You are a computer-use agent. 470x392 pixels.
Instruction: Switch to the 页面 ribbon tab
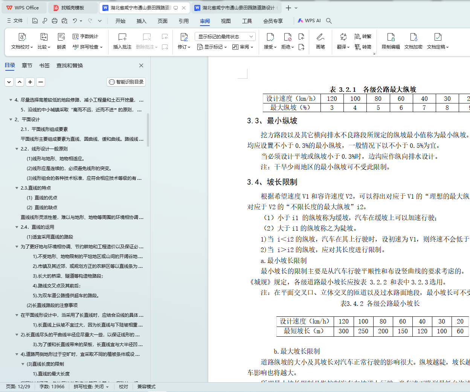pyautogui.click(x=163, y=21)
